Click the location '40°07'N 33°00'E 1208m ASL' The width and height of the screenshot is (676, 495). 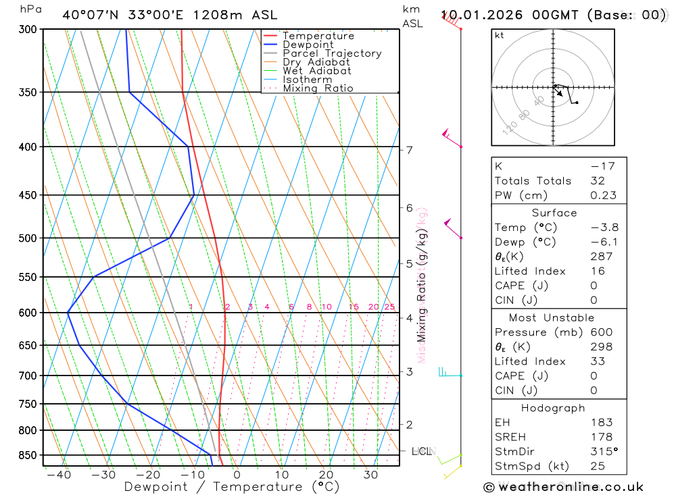pos(170,15)
